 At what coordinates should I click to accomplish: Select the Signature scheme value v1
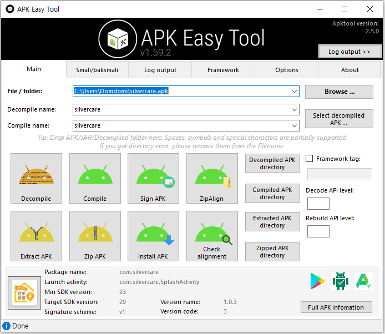(122, 312)
